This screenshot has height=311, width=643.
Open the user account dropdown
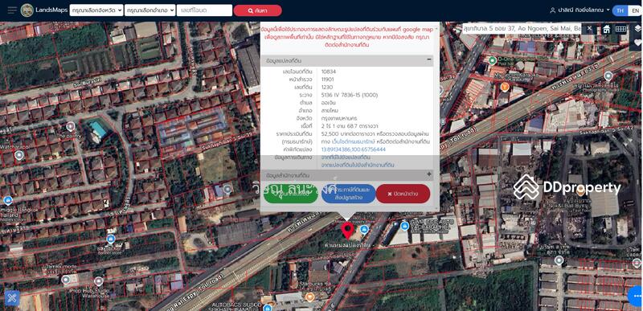pyautogui.click(x=580, y=10)
